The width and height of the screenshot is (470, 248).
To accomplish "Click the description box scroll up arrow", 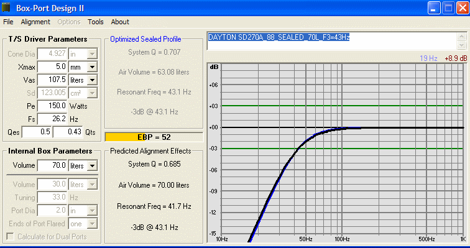I will (461, 37).
